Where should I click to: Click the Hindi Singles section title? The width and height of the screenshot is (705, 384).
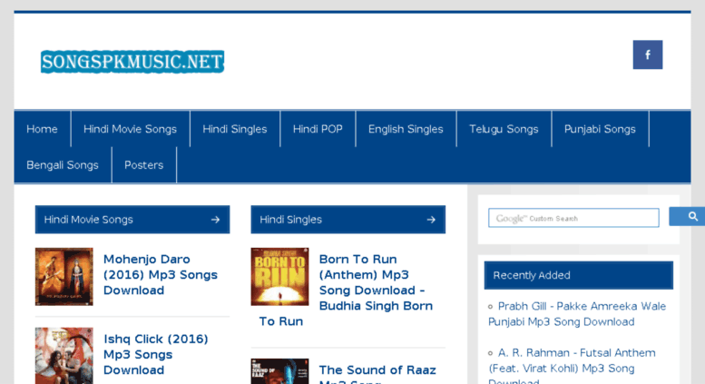point(291,220)
